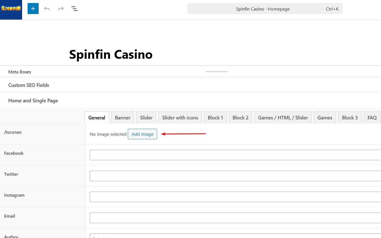Click the Undo arrow icon
The width and height of the screenshot is (381, 238).
pos(47,9)
